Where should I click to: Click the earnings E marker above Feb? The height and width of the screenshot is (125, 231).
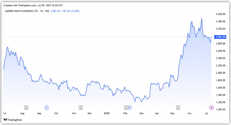point(126,107)
